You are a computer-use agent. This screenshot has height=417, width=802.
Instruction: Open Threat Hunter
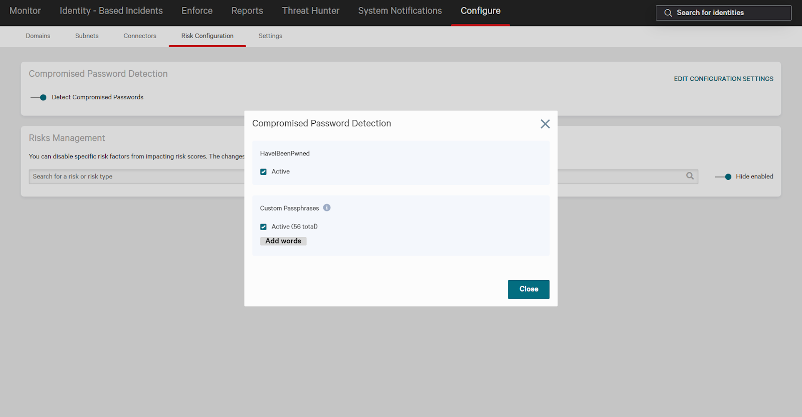(x=311, y=11)
